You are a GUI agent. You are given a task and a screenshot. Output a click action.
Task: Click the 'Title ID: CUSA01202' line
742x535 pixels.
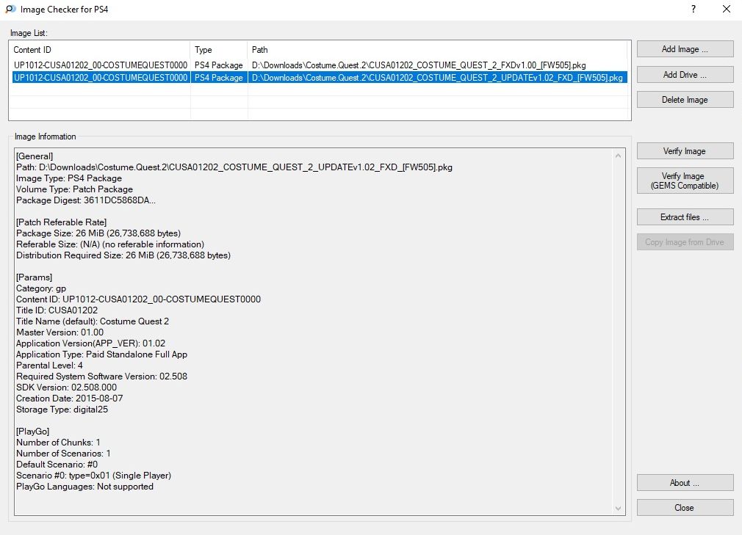[x=57, y=310]
